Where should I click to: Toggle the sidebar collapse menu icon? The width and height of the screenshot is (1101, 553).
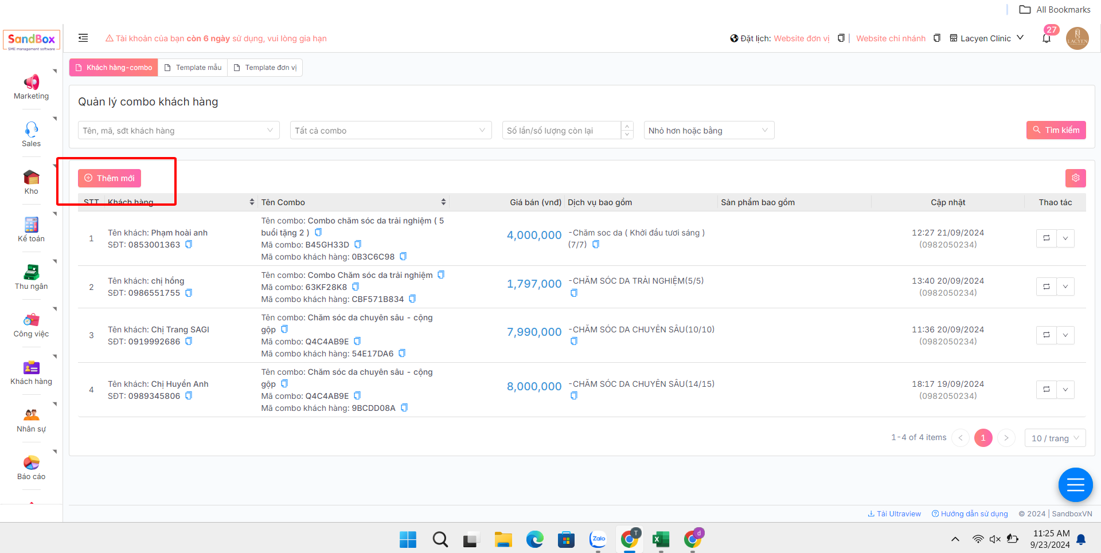83,38
